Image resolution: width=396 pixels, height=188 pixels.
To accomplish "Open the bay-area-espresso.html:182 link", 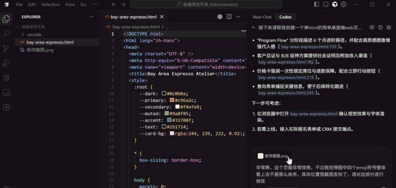I will click(286, 62).
